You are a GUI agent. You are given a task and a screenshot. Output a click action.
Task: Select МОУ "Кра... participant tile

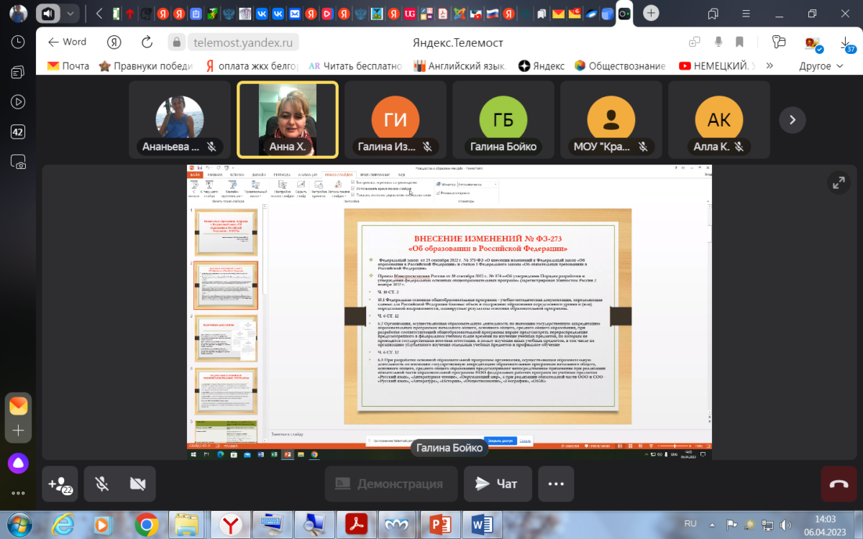[611, 119]
